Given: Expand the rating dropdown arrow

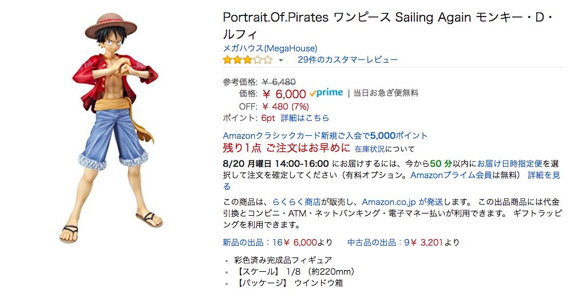Looking at the screenshot, I should click(281, 60).
